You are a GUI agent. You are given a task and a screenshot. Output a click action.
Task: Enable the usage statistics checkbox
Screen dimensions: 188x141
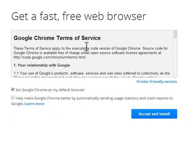[13, 98]
